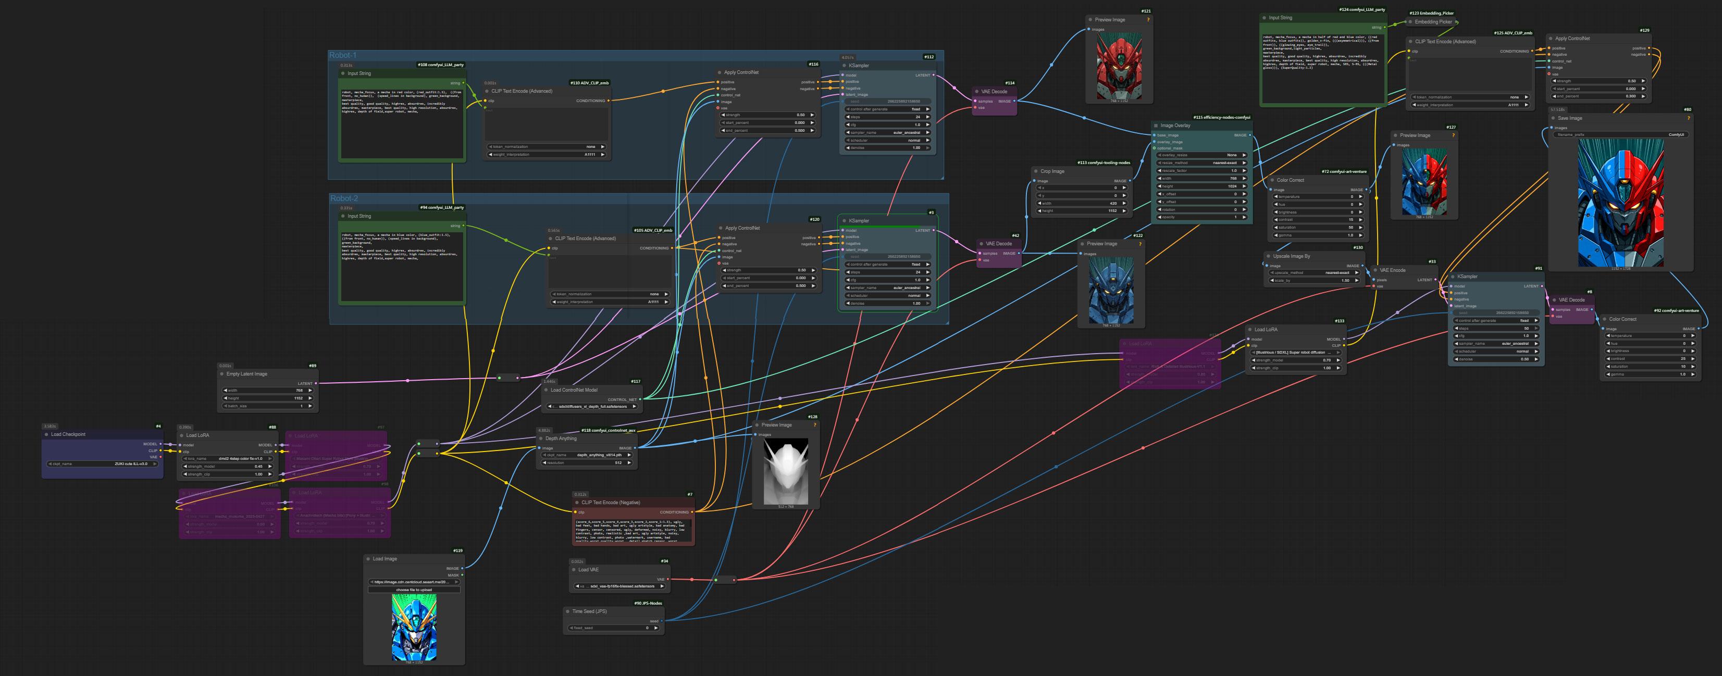The width and height of the screenshot is (1722, 676).
Task: Collapse the Load Checkpoint node via its title dot
Action: pyautogui.click(x=46, y=434)
